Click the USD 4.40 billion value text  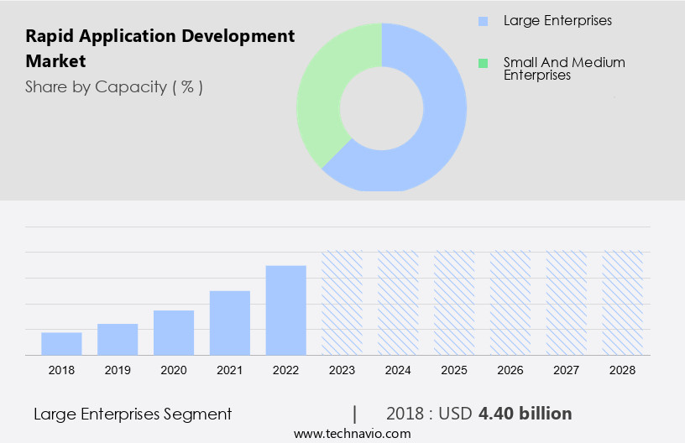[525, 414]
